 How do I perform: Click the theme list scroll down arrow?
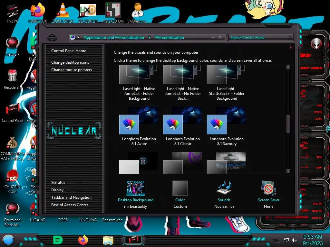[x=288, y=171]
